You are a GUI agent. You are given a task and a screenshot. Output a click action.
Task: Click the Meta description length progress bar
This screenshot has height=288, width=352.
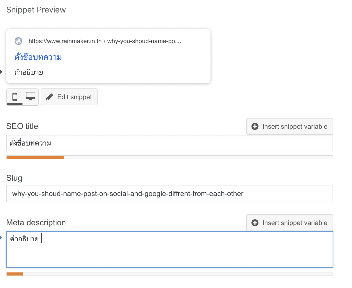[169, 274]
